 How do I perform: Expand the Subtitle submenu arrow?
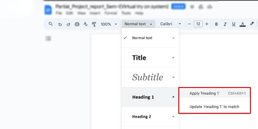[174, 77]
